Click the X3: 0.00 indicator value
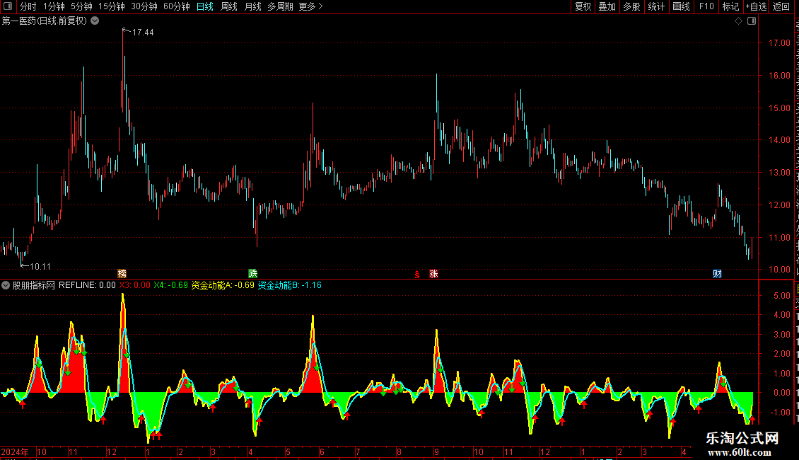Screen dimensions: 799x460 (134, 285)
